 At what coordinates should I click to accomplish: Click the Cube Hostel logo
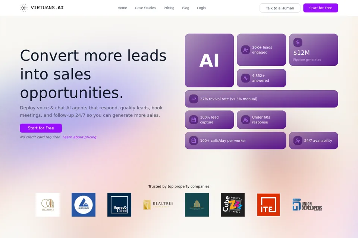coord(233,205)
